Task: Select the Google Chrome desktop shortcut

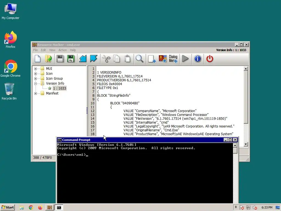Action: click(x=10, y=68)
